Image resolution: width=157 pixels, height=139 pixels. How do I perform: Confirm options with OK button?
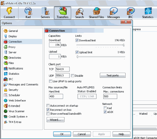pos(62,134)
